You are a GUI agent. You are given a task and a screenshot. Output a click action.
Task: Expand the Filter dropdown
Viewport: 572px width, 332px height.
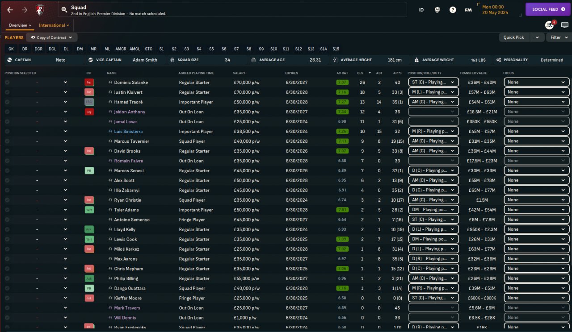558,37
